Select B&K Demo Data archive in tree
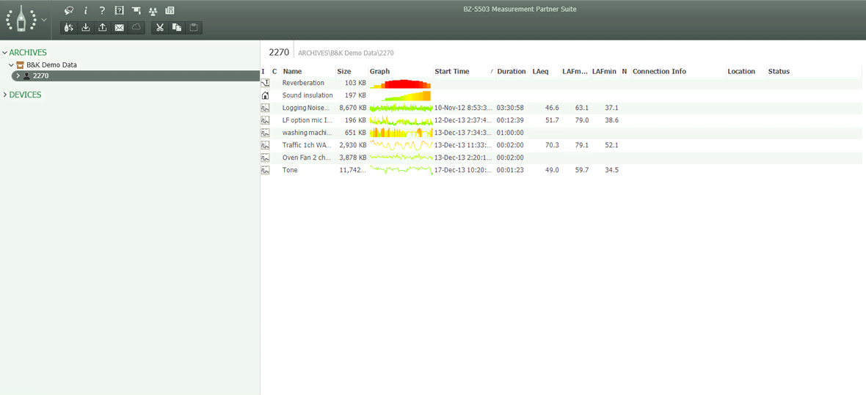 coord(51,64)
